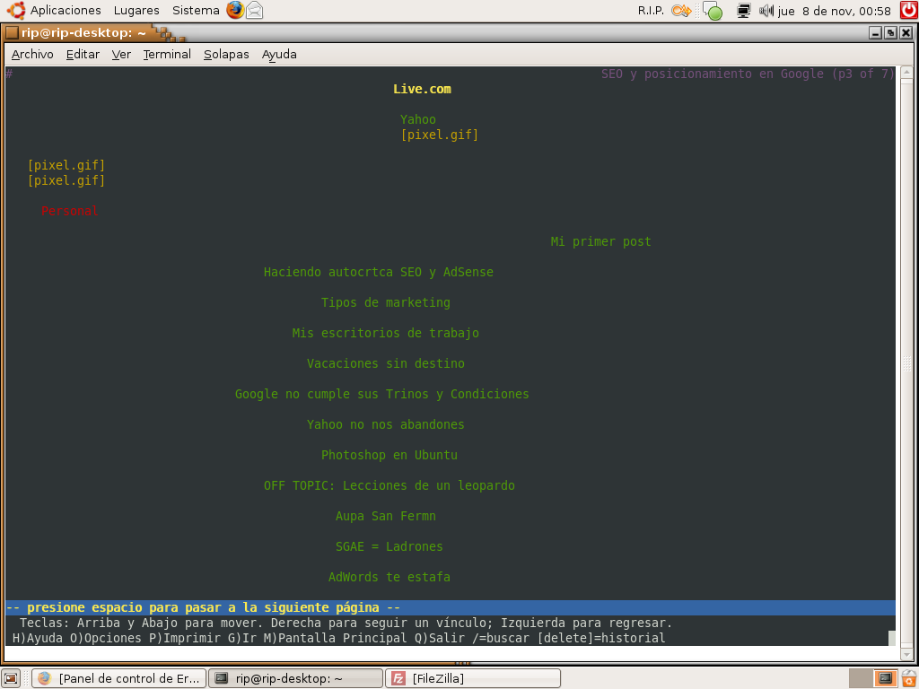Viewport: 919px width, 689px height.
Task: Click the red power/logout button
Action: [909, 10]
